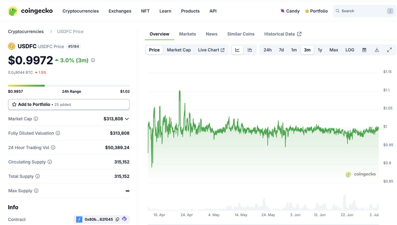Copy the contract address icon
397x225 pixels.
(117, 219)
